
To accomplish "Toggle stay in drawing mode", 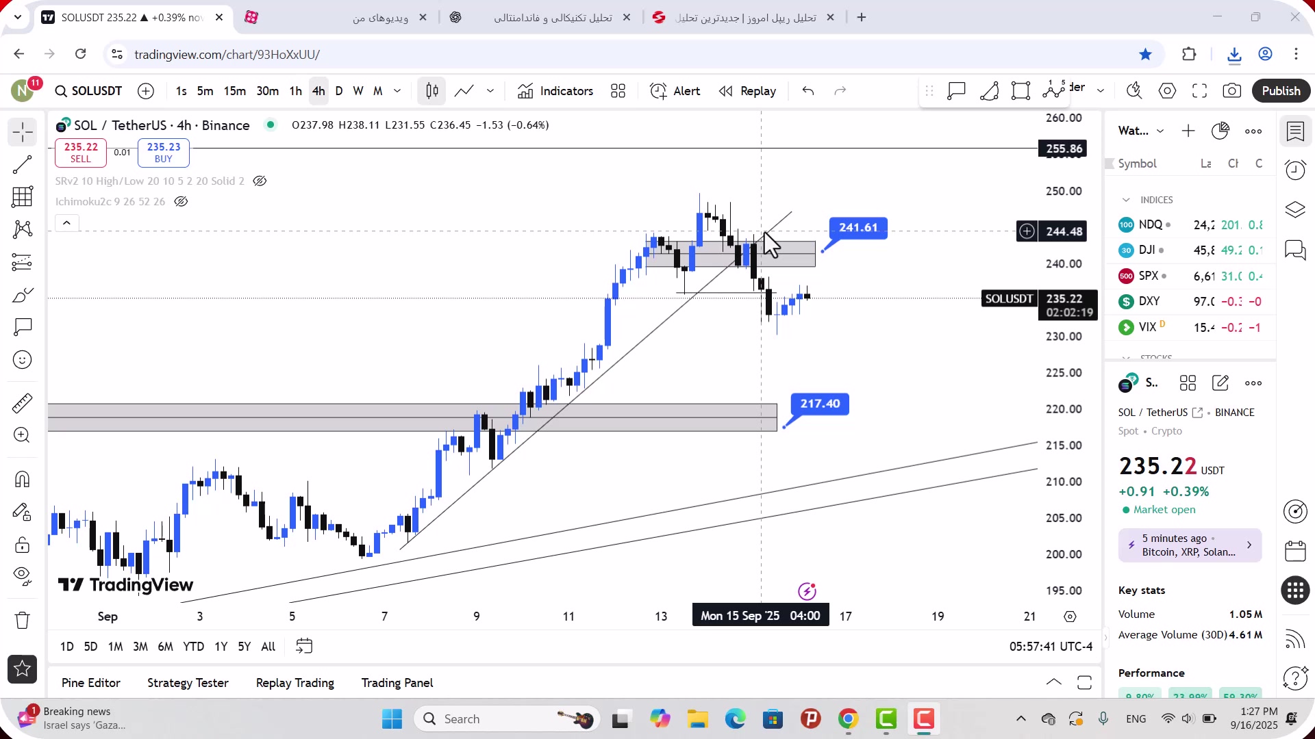I will click(x=22, y=512).
